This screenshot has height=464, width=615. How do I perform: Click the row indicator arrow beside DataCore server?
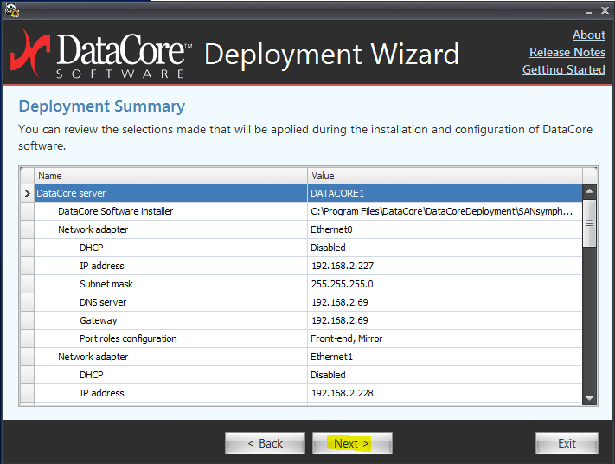(27, 193)
